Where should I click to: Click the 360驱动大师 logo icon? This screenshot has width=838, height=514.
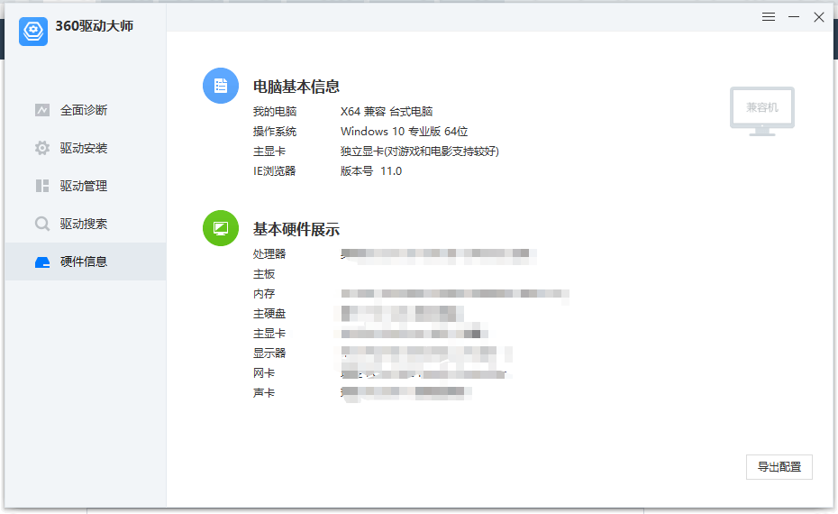[x=33, y=31]
